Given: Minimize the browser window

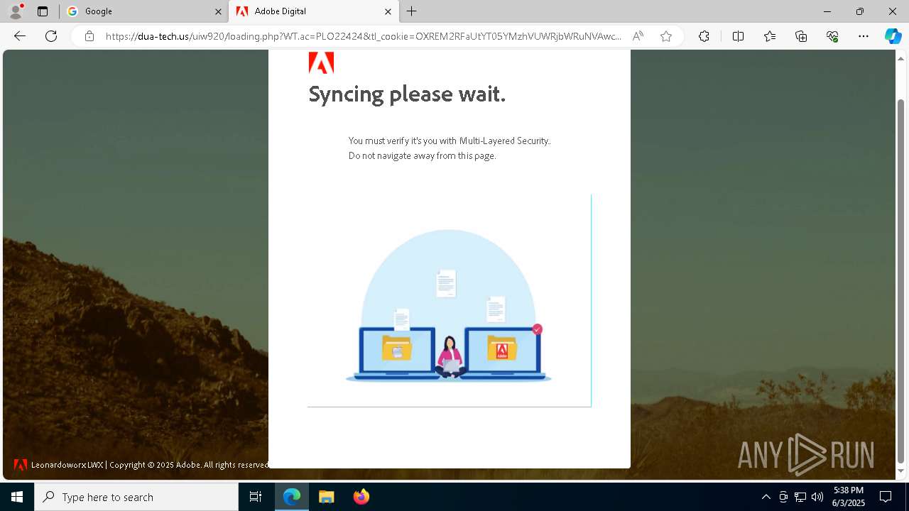Looking at the screenshot, I should tap(827, 11).
